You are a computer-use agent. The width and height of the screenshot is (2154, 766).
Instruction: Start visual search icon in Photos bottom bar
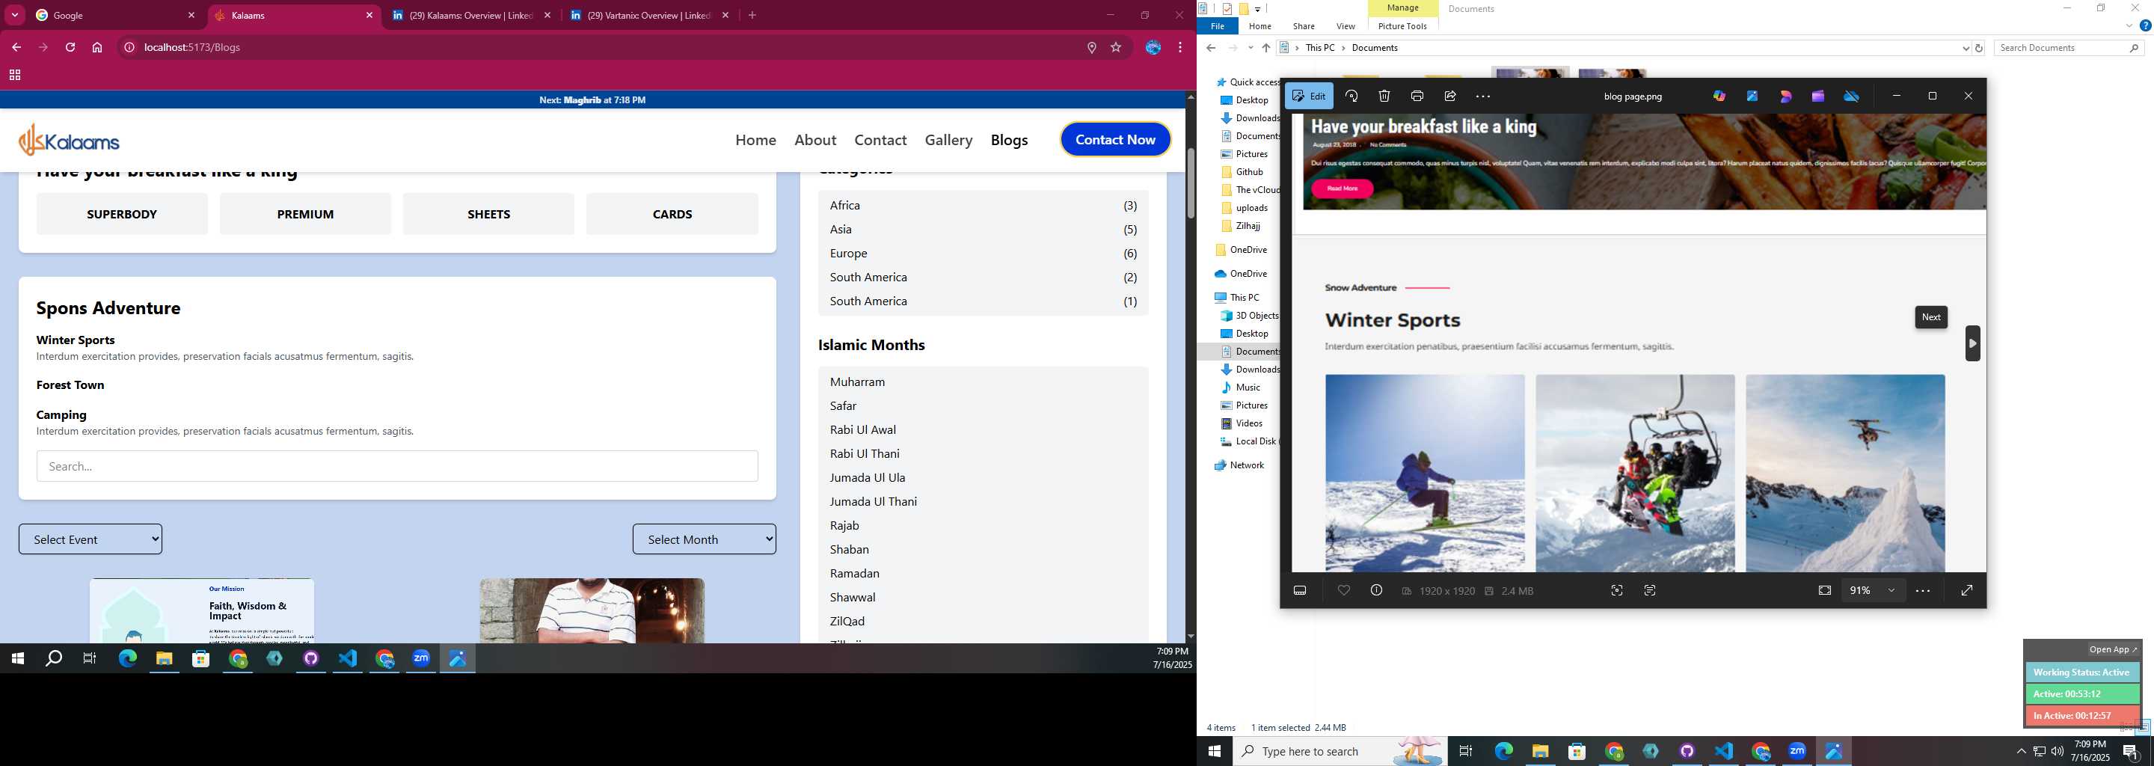(x=1617, y=590)
